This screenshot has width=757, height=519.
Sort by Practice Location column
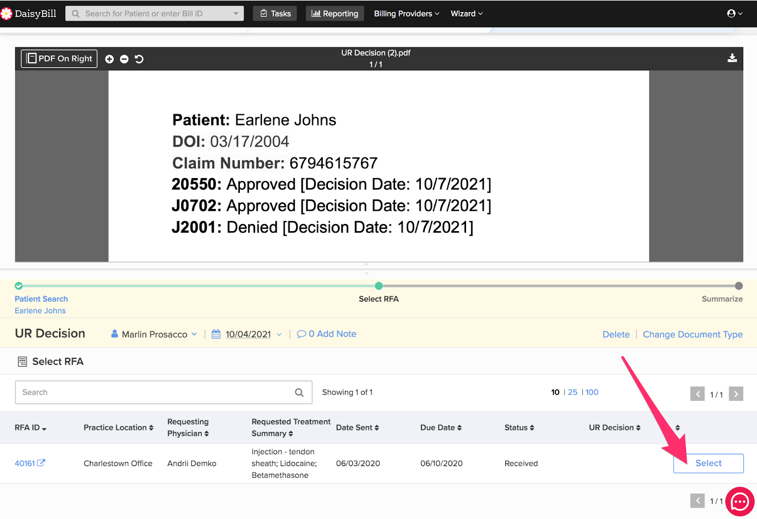tap(118, 428)
